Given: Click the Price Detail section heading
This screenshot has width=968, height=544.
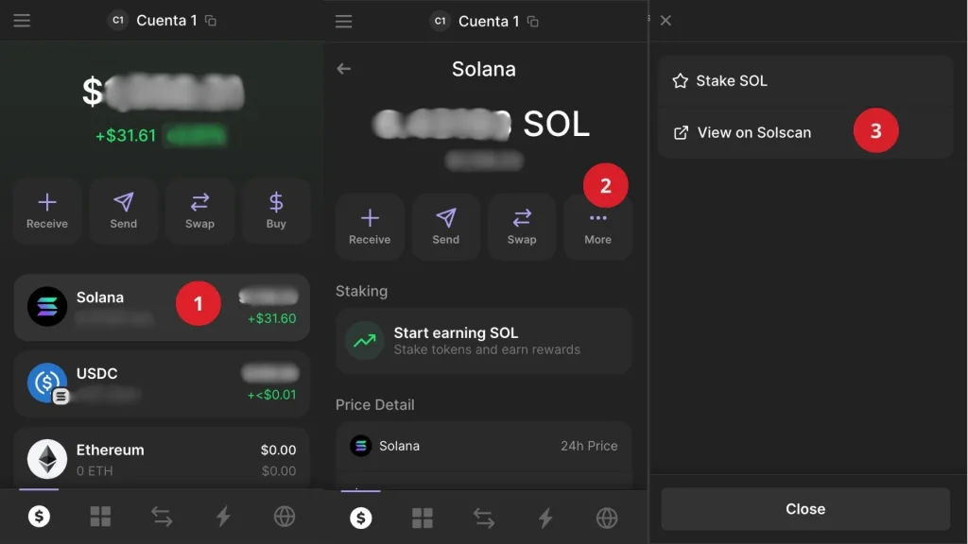Looking at the screenshot, I should coord(374,404).
